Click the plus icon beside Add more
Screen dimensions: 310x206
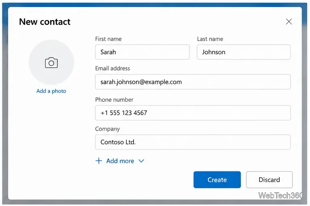(98, 161)
